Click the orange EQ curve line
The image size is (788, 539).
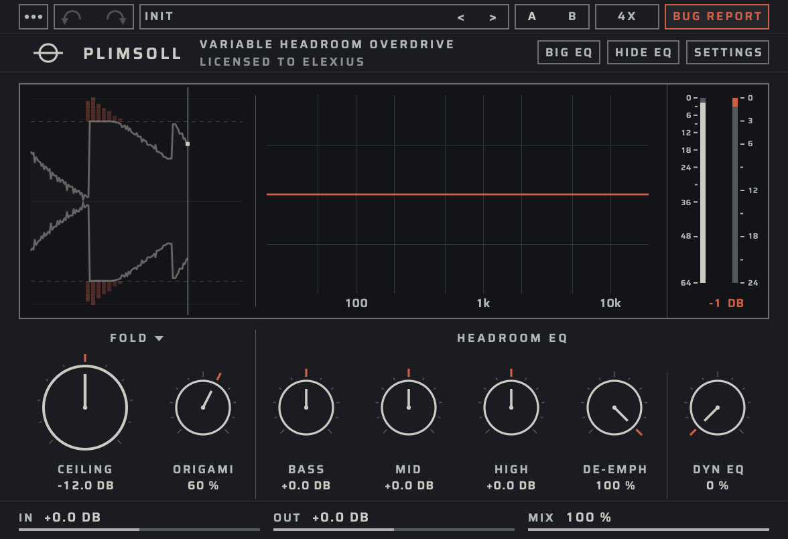(457, 194)
